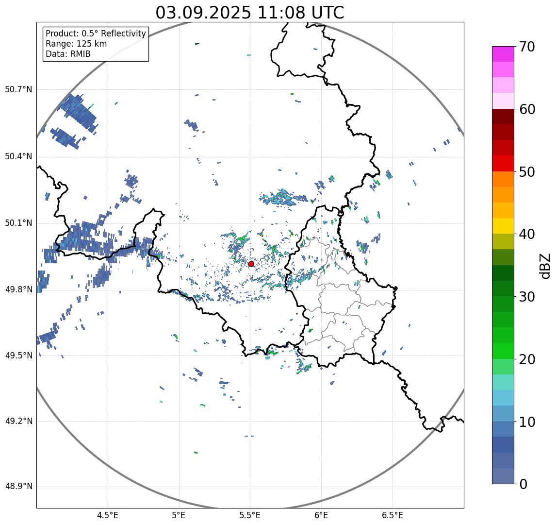Click the 5.5°E longitude label

pos(250,515)
